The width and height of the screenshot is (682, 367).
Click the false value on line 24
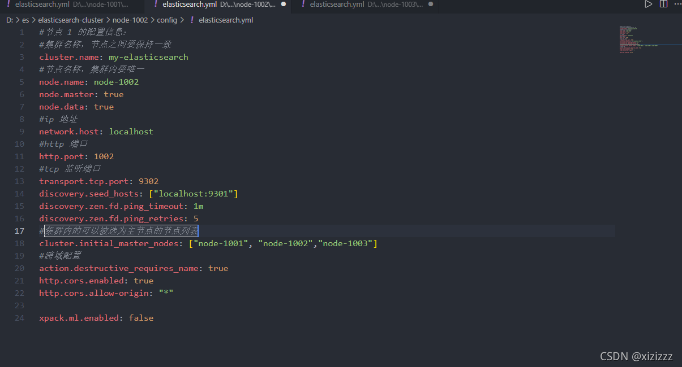[x=141, y=318]
